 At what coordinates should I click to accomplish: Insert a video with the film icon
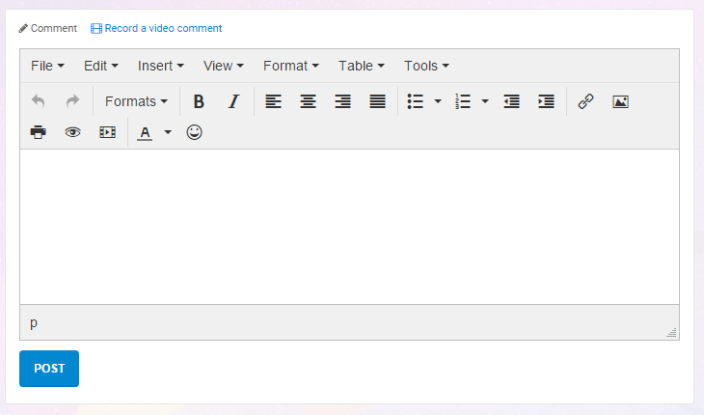coord(107,132)
